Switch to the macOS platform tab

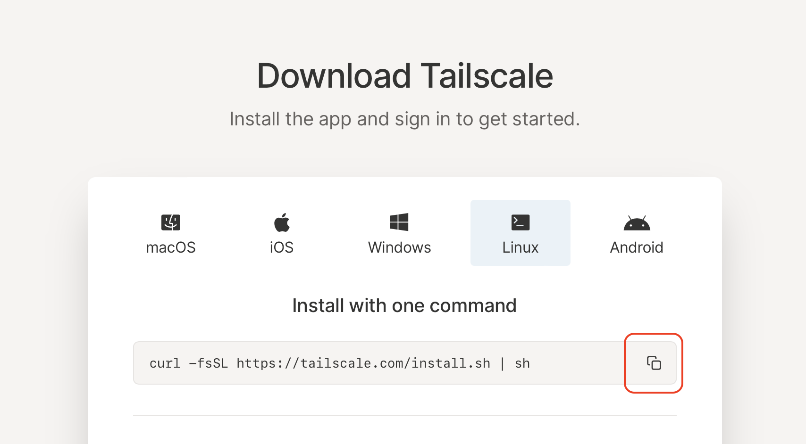171,233
